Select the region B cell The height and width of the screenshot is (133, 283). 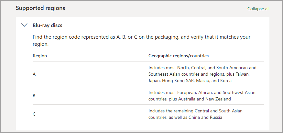click(x=34, y=96)
